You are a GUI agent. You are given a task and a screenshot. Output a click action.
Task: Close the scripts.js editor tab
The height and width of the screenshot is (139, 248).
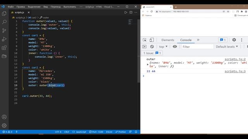tap(29, 12)
